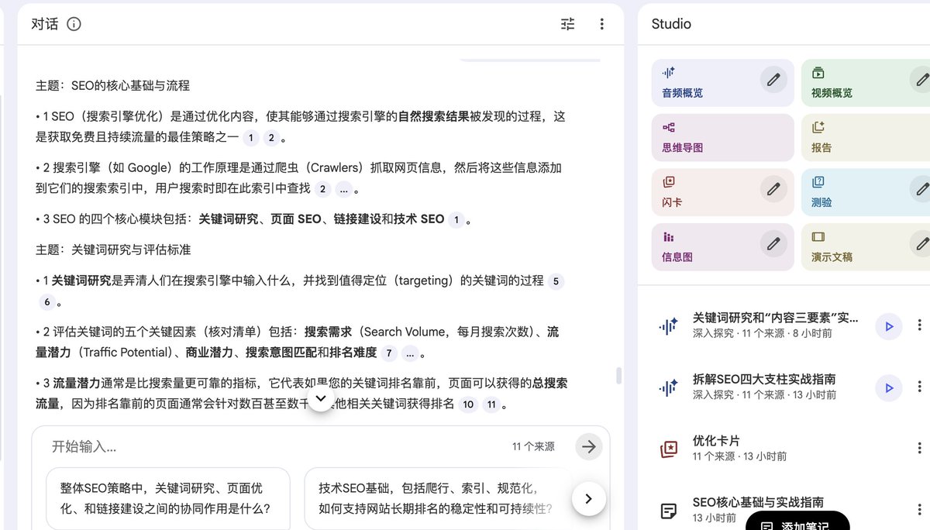The width and height of the screenshot is (930, 530).
Task: Click the bold text 自然搜索结果
Action: [434, 117]
